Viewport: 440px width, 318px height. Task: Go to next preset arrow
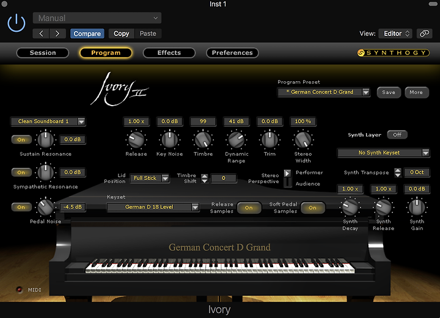(x=57, y=34)
